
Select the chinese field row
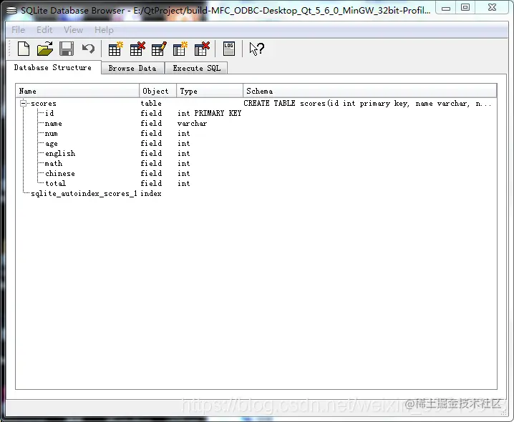[x=256, y=173]
